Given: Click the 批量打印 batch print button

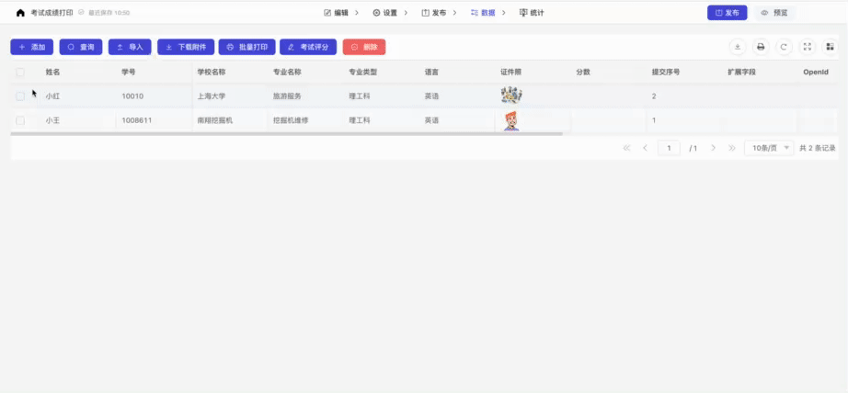Looking at the screenshot, I should 247,47.
